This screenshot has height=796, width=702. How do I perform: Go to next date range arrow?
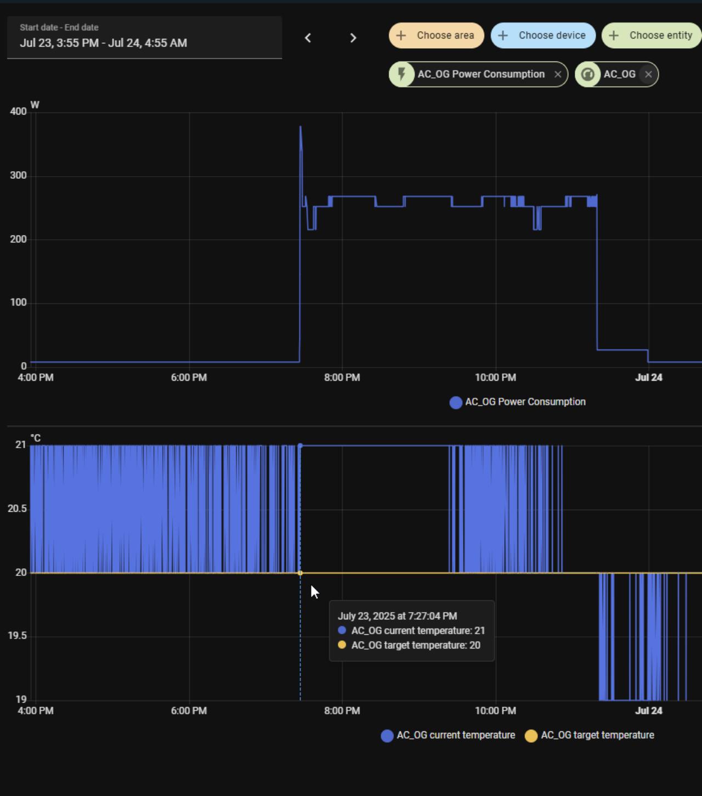pos(353,38)
